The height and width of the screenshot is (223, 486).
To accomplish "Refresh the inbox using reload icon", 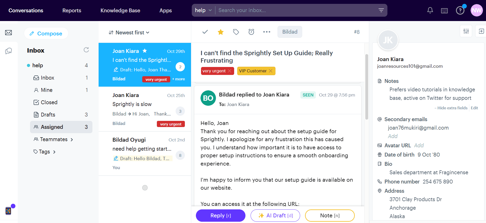I will [x=86, y=50].
